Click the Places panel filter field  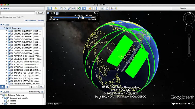pyautogui.click(x=19, y=87)
